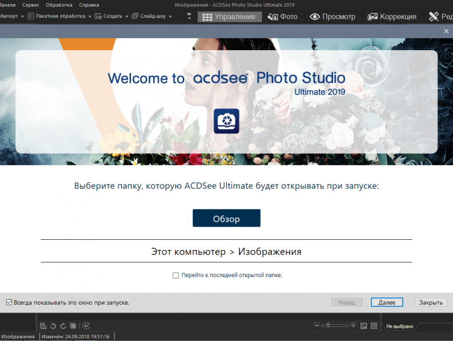Click the Закрыть button
Image resolution: width=453 pixels, height=341 pixels.
[x=431, y=302]
